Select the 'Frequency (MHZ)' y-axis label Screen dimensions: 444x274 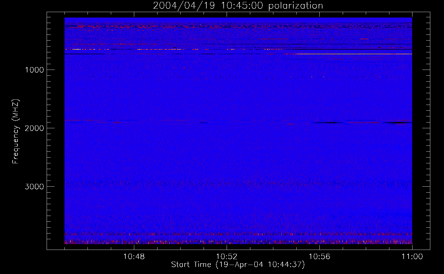tap(16, 131)
